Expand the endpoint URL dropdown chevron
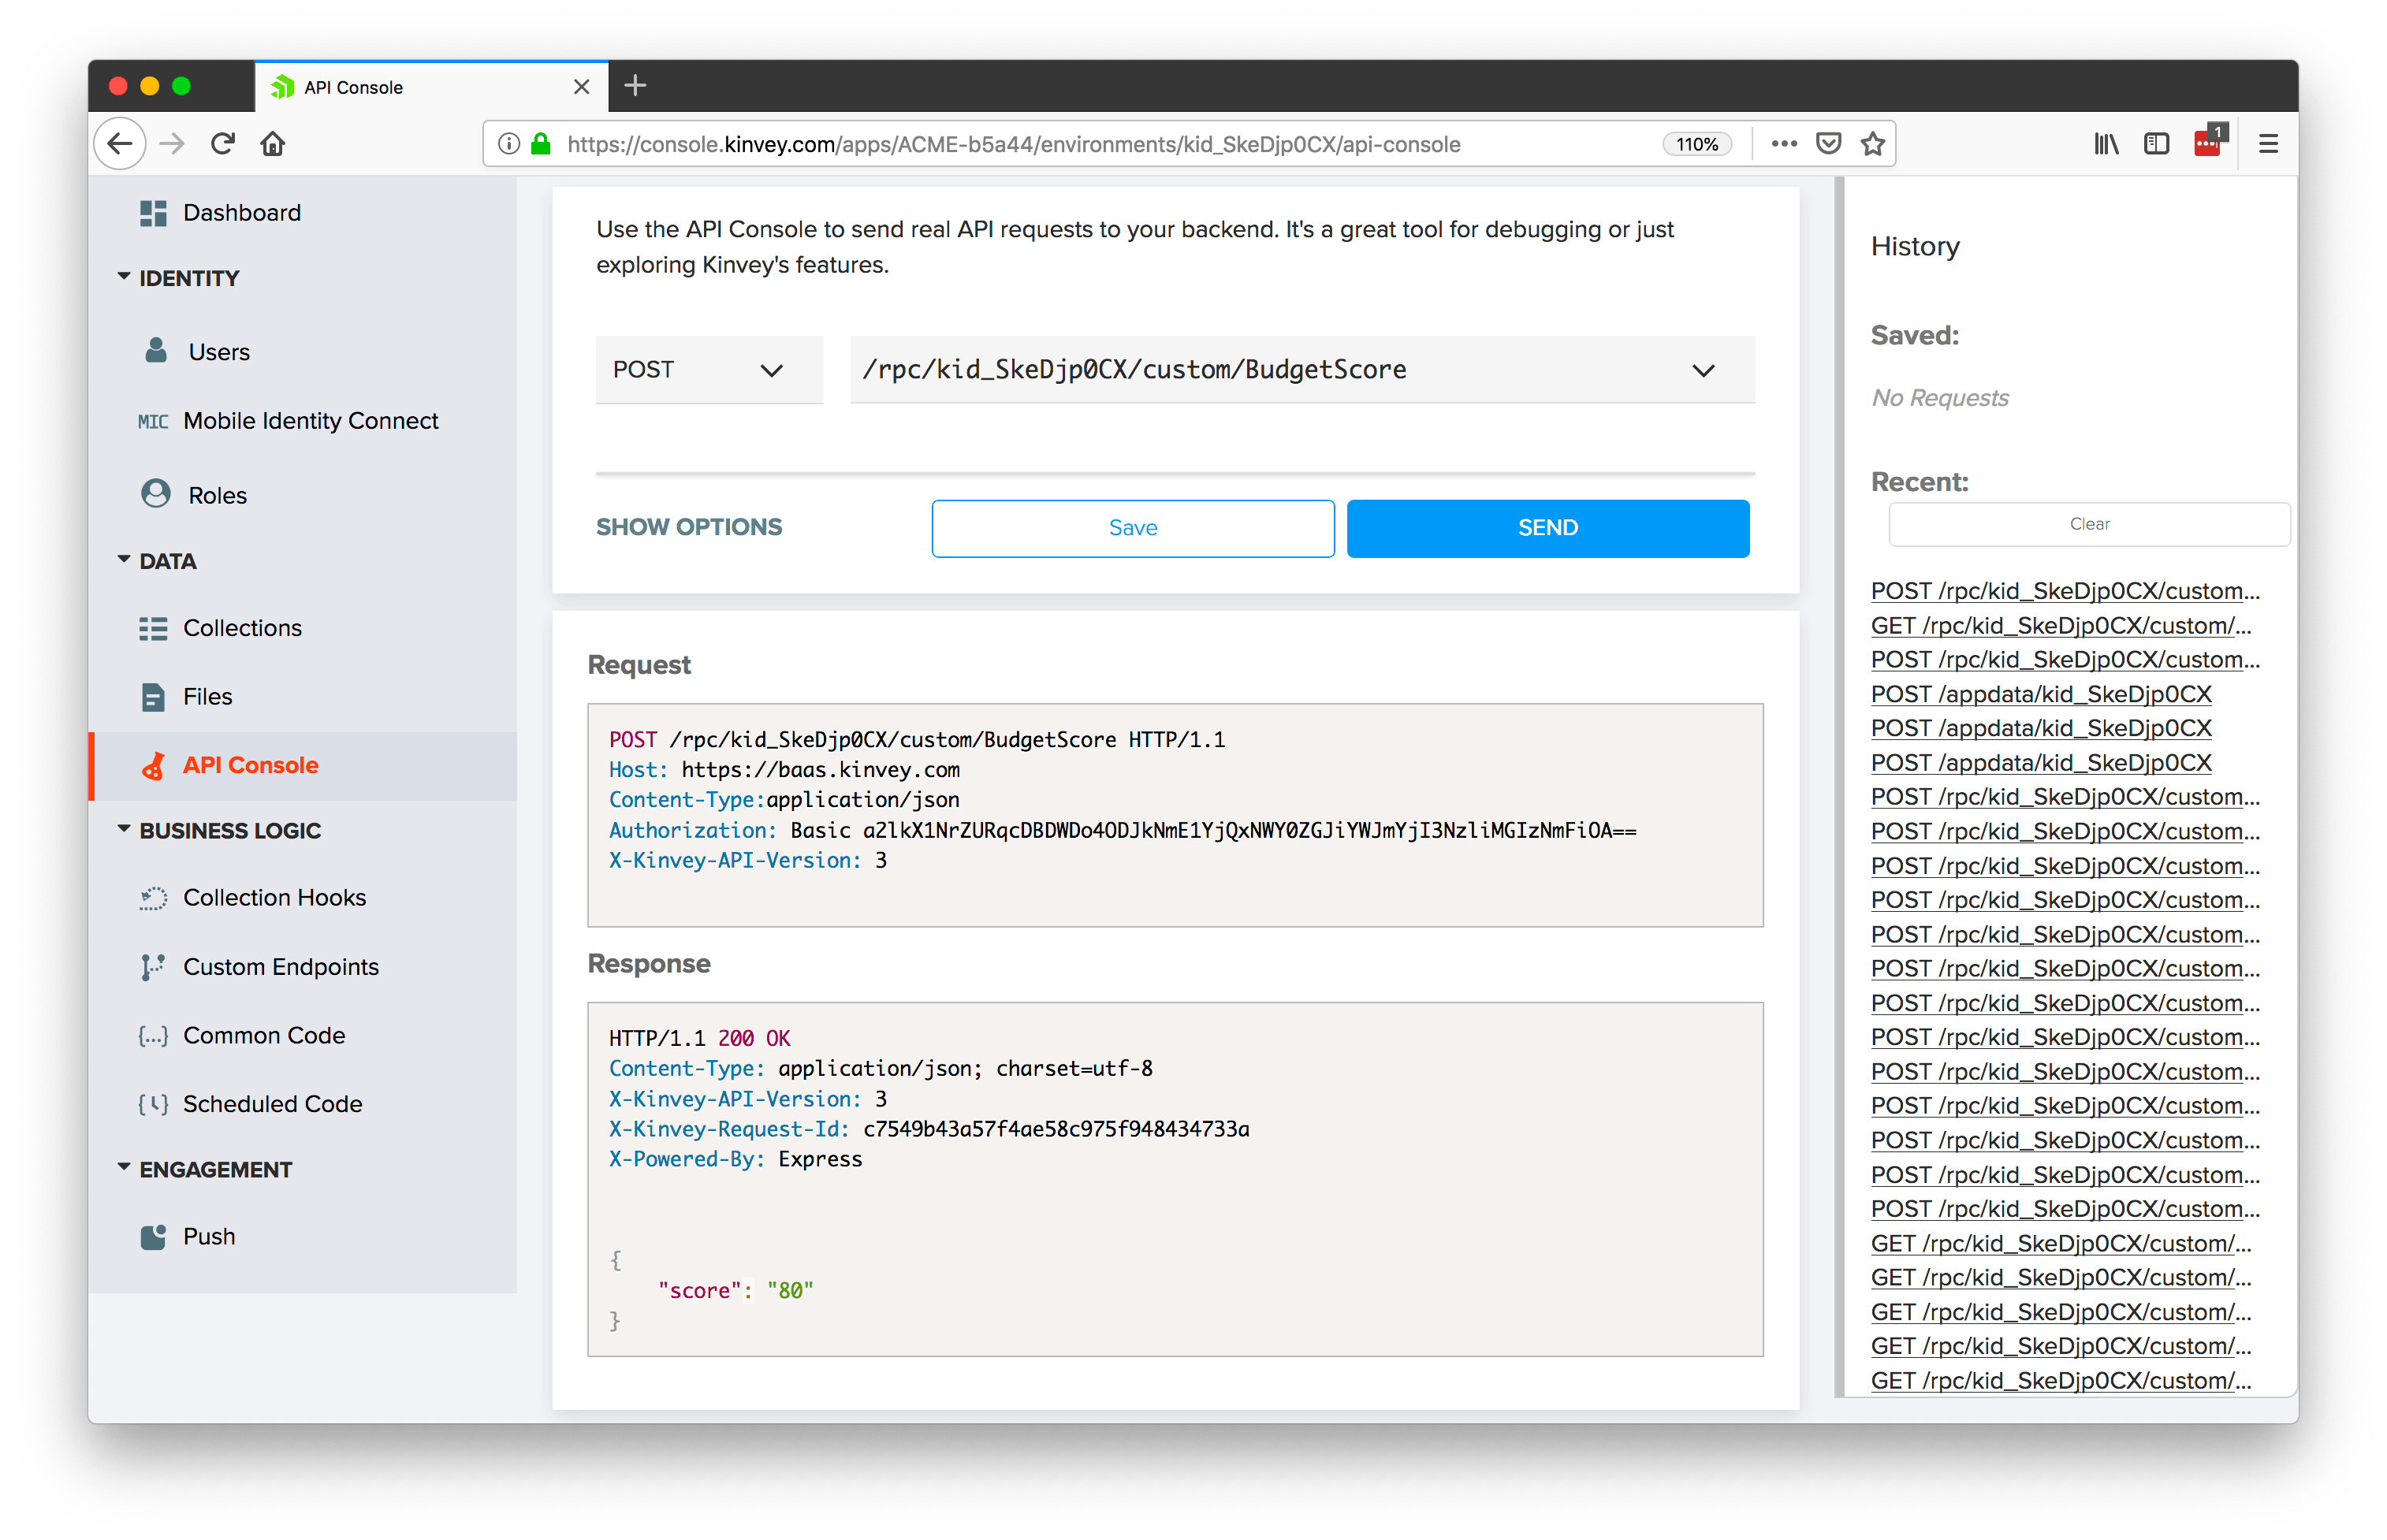This screenshot has height=1540, width=2387. pyautogui.click(x=1703, y=370)
